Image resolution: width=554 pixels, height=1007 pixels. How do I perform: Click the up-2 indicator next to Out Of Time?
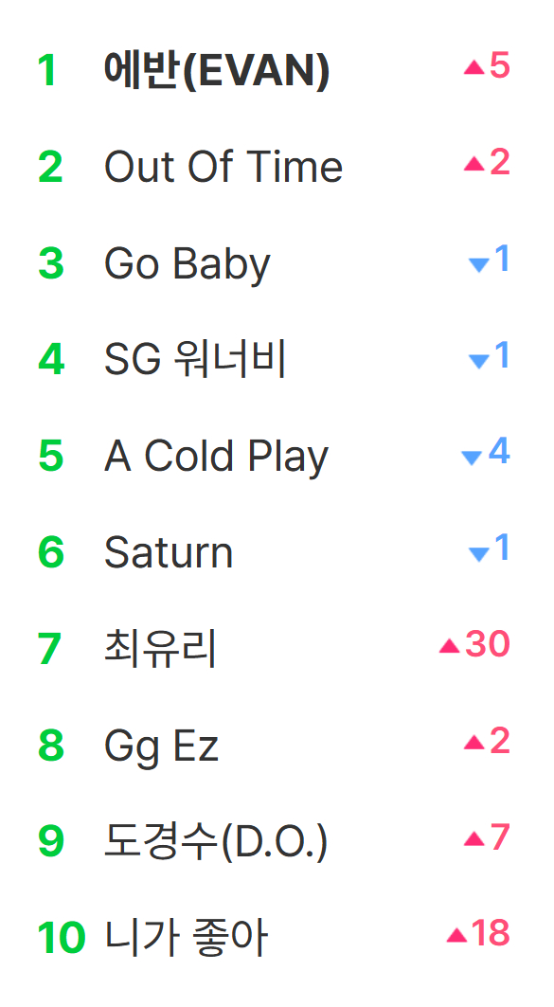coord(487,163)
